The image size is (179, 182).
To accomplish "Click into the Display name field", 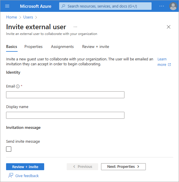I will coord(65,115).
